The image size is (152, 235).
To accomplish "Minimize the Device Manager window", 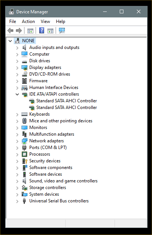I will [x=105, y=11].
